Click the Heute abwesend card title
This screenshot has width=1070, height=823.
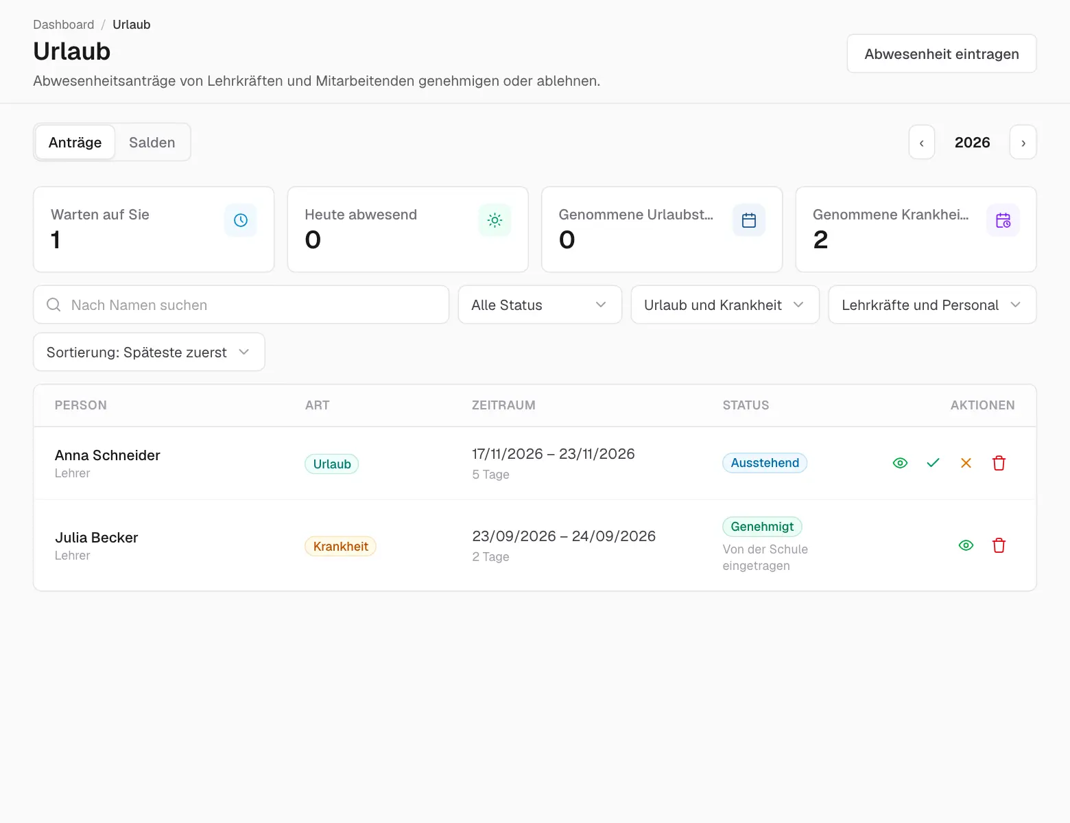click(361, 215)
